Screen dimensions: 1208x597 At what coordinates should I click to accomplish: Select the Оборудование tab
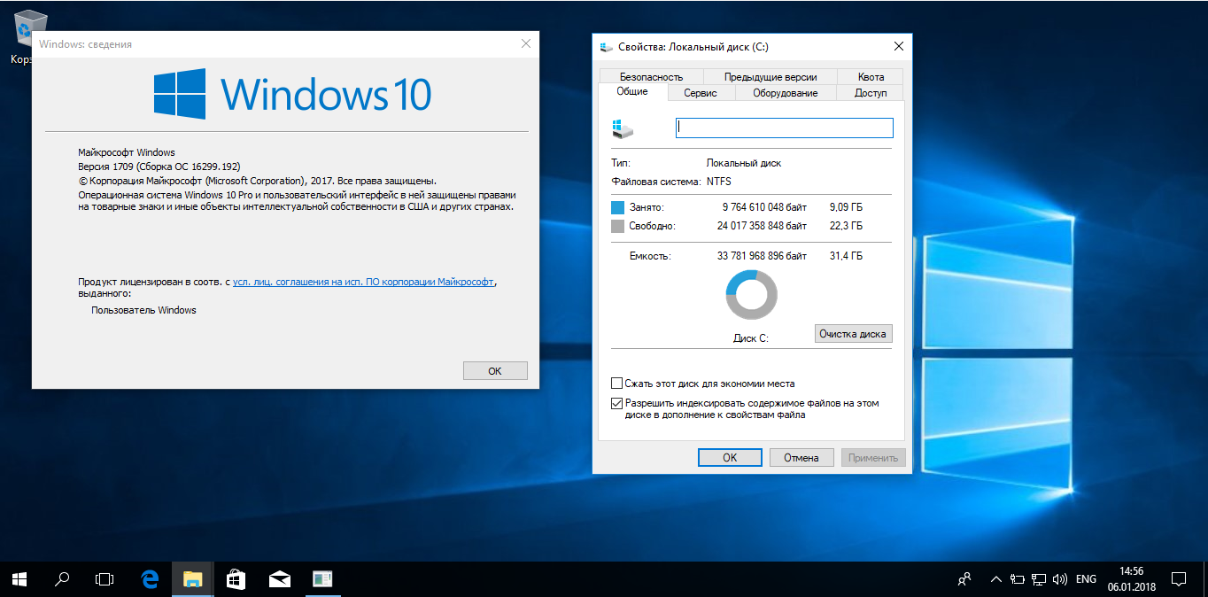pos(786,93)
